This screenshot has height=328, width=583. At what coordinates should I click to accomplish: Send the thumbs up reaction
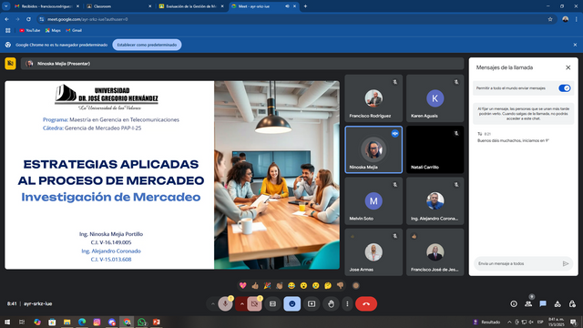(255, 285)
